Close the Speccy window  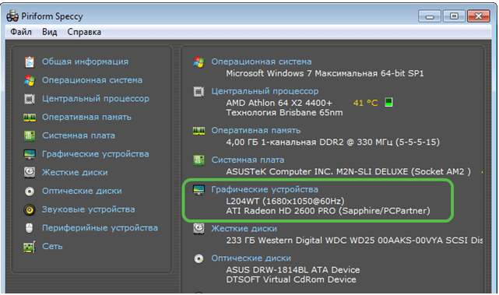pos(479,16)
